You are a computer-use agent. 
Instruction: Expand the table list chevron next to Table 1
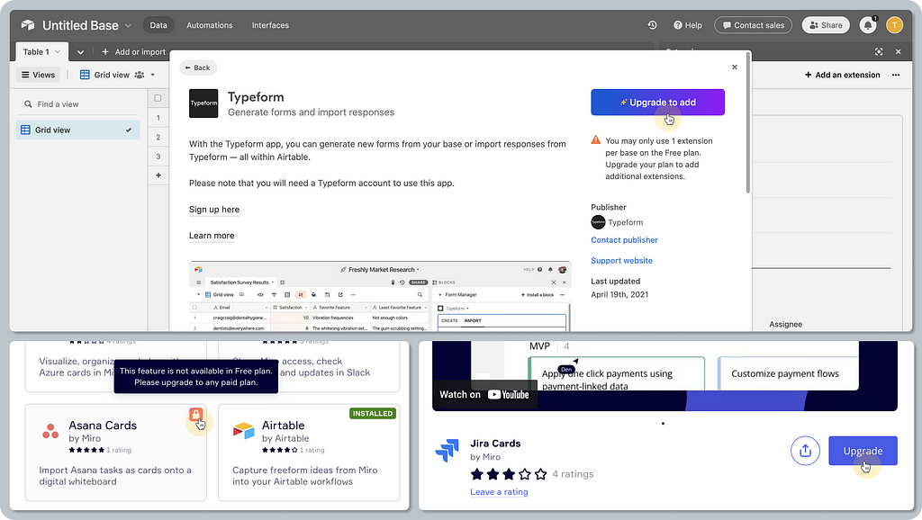coord(80,51)
